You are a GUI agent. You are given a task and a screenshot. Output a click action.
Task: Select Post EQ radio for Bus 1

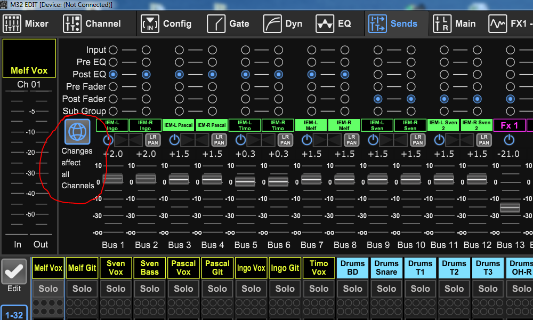click(x=113, y=74)
